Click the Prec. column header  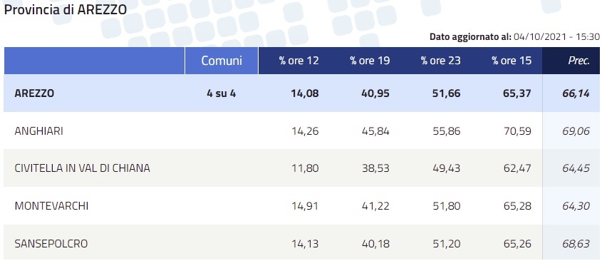578,61
